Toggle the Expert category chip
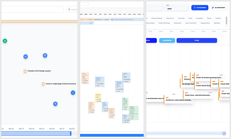 [209, 18]
